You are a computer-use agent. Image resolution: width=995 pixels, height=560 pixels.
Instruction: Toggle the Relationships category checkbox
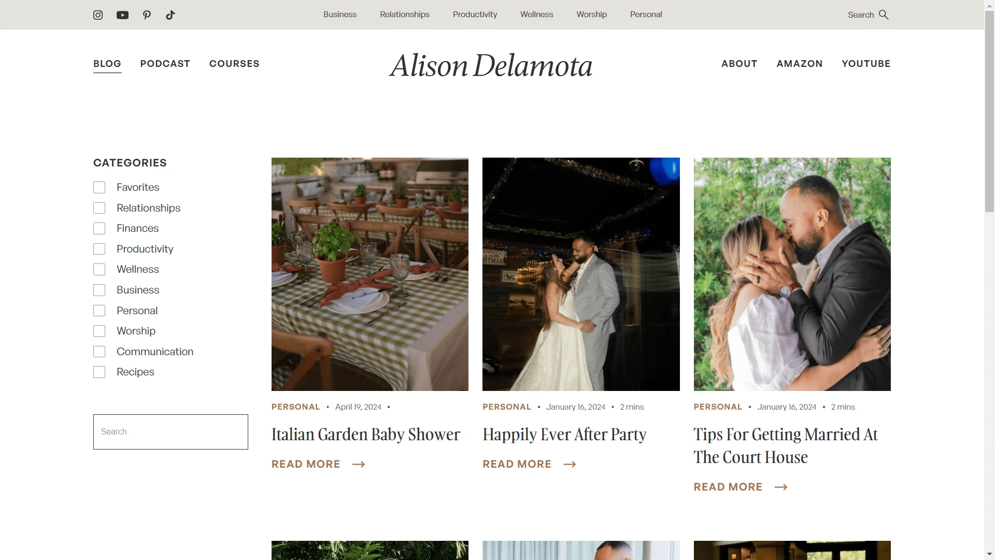(x=100, y=208)
